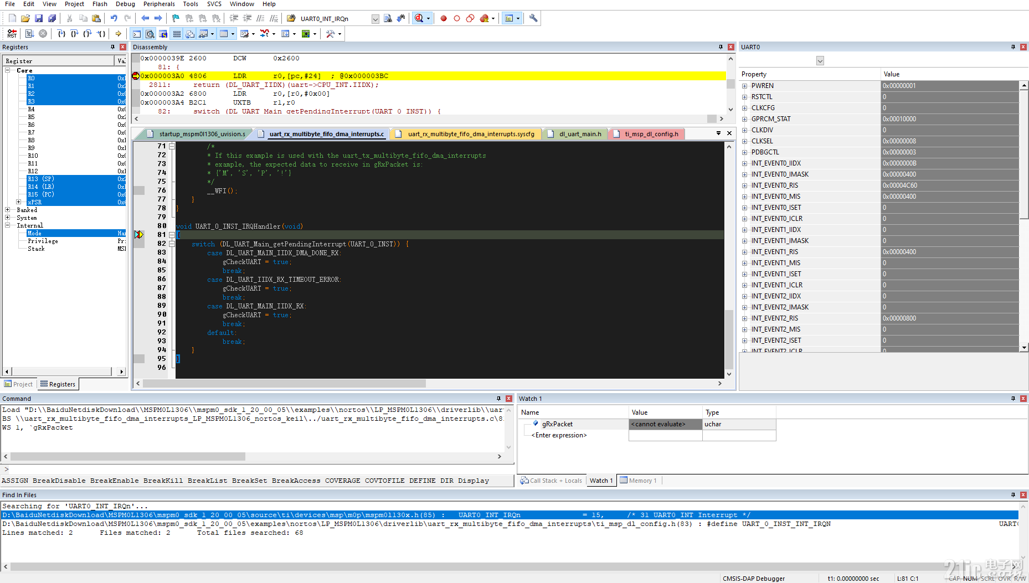
Task: Click the Enter expression watch field
Action: point(559,435)
